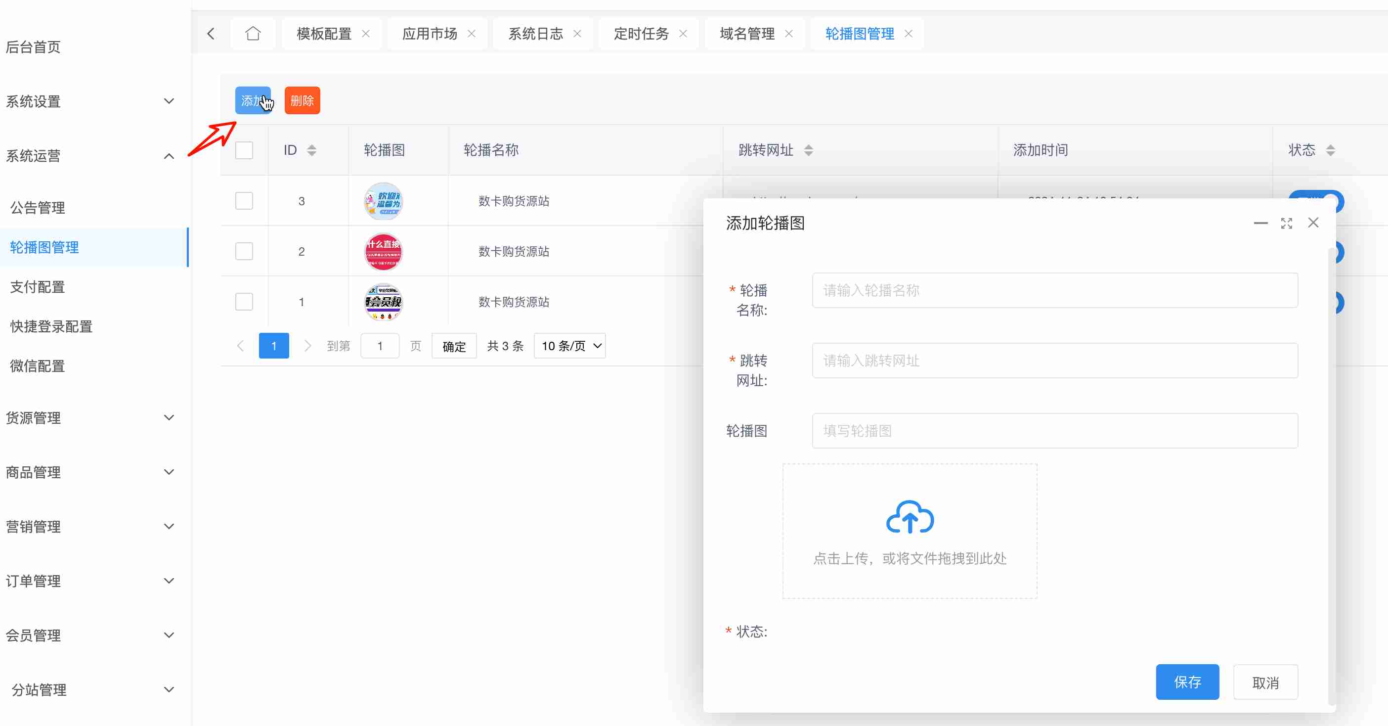Click the cloud upload icon
The image size is (1388, 726).
pos(910,517)
